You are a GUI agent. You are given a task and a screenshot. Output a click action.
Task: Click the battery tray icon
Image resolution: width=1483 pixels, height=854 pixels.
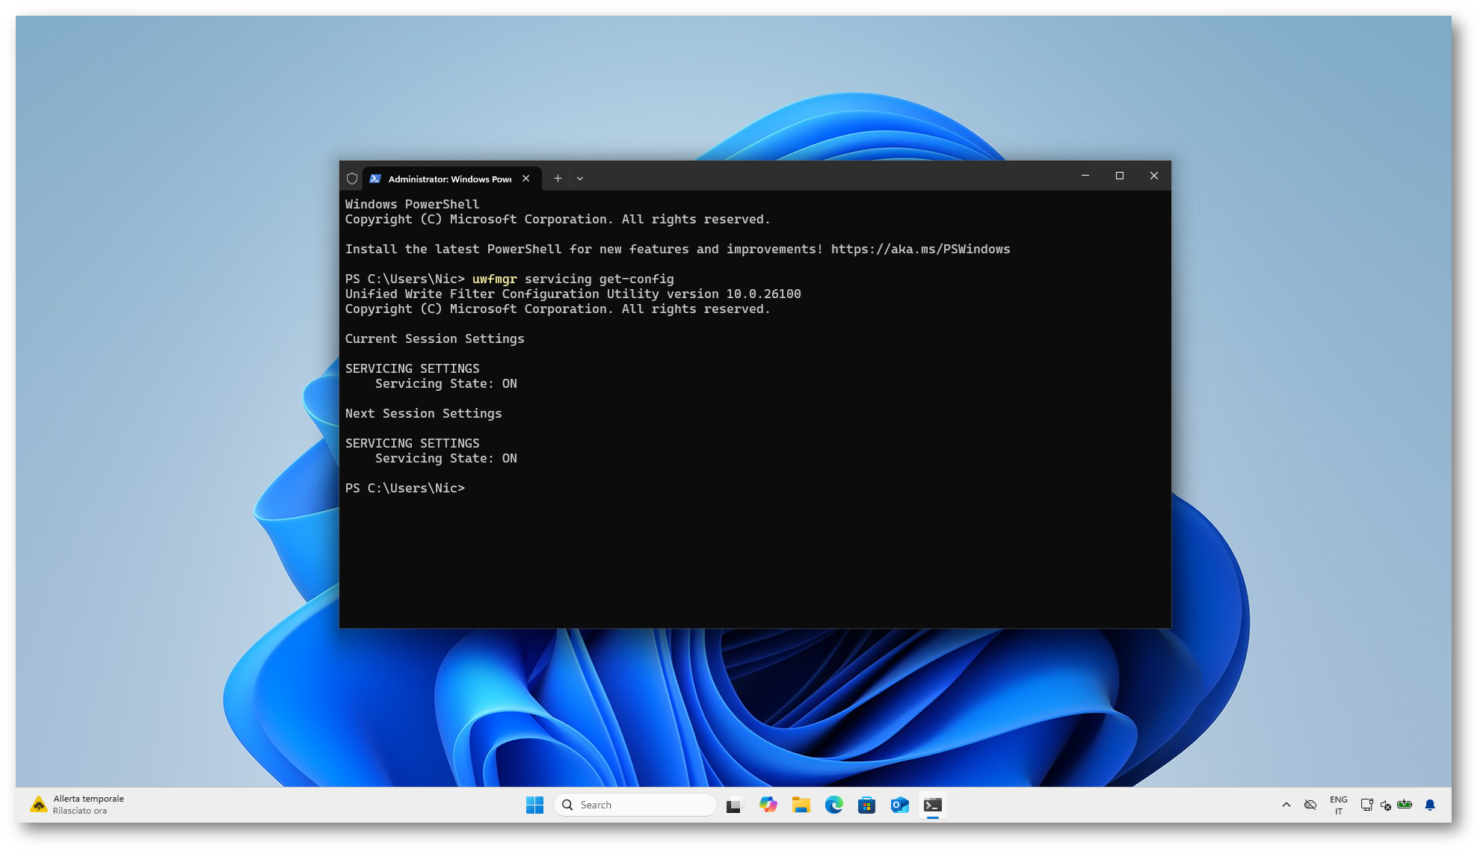point(1405,805)
